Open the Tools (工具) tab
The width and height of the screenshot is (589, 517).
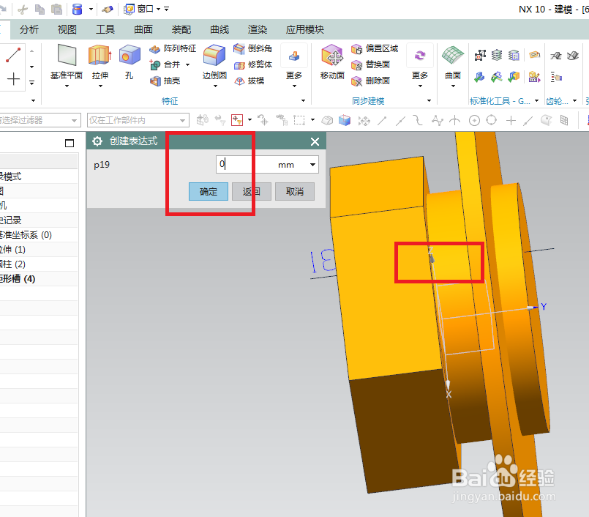(x=105, y=29)
